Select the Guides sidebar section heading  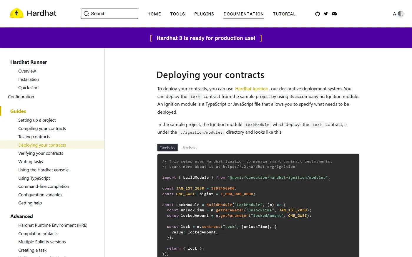[x=18, y=111]
